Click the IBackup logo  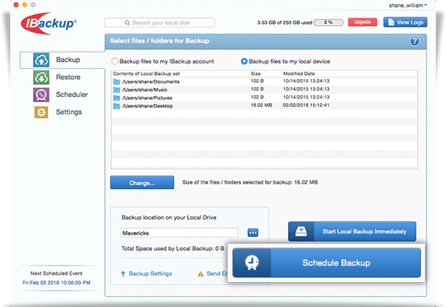tap(49, 23)
